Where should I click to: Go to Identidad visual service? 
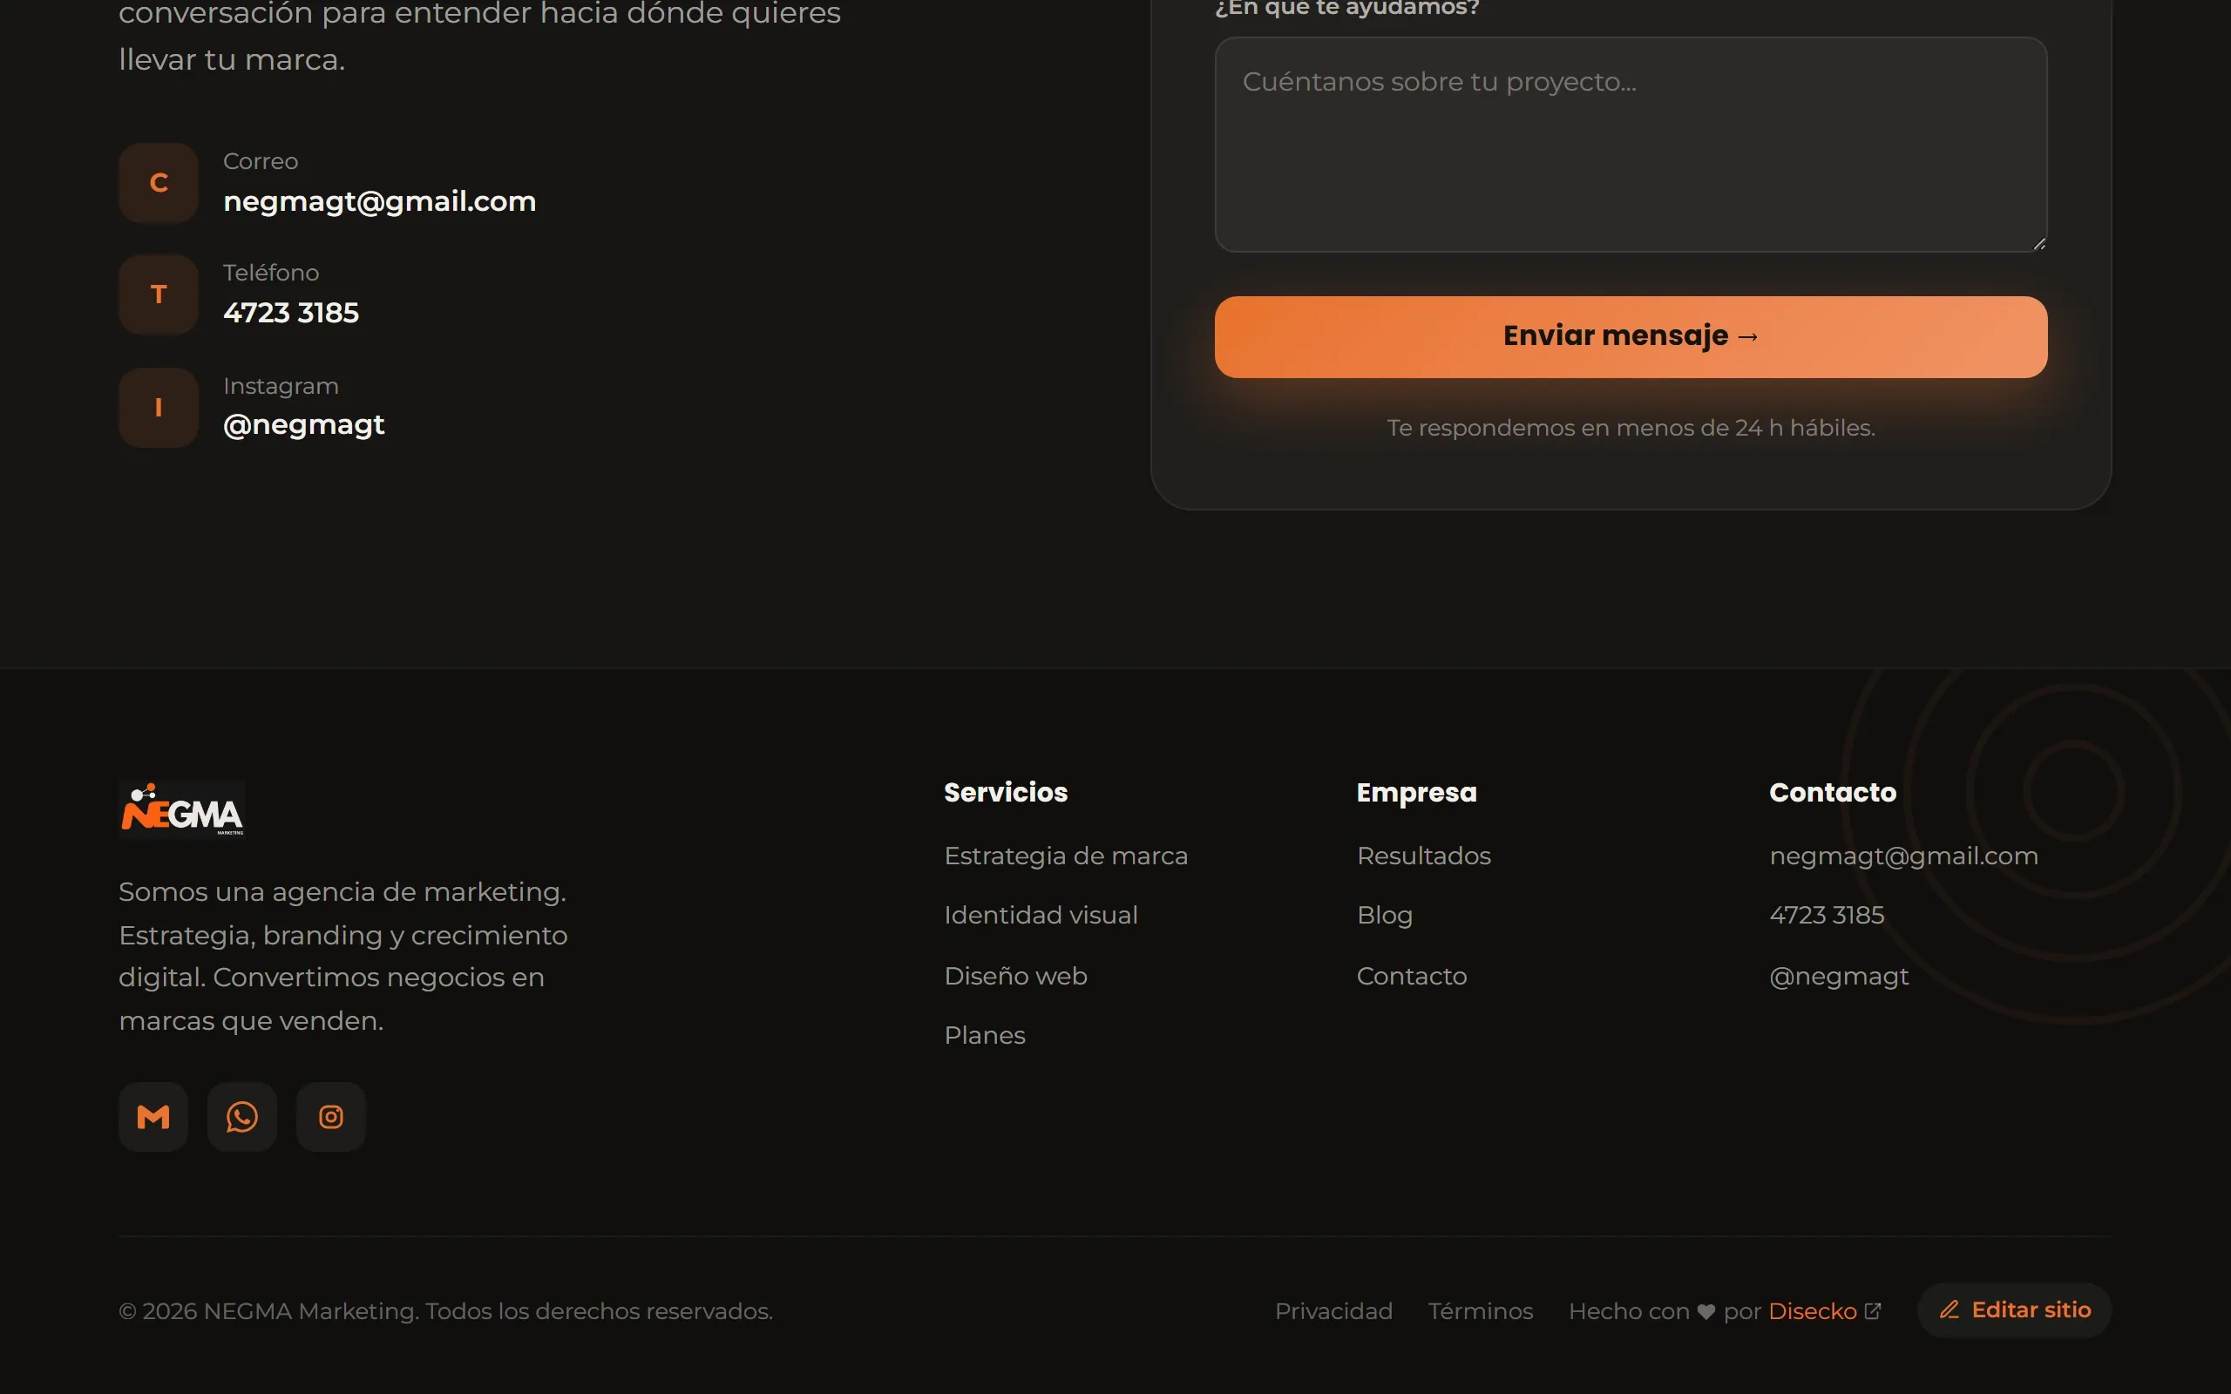pos(1041,916)
